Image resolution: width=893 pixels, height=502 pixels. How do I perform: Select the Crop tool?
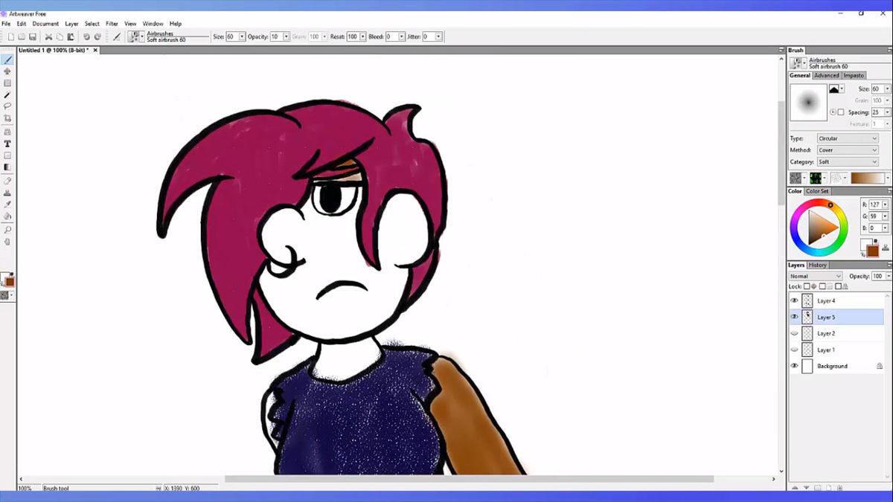point(7,119)
